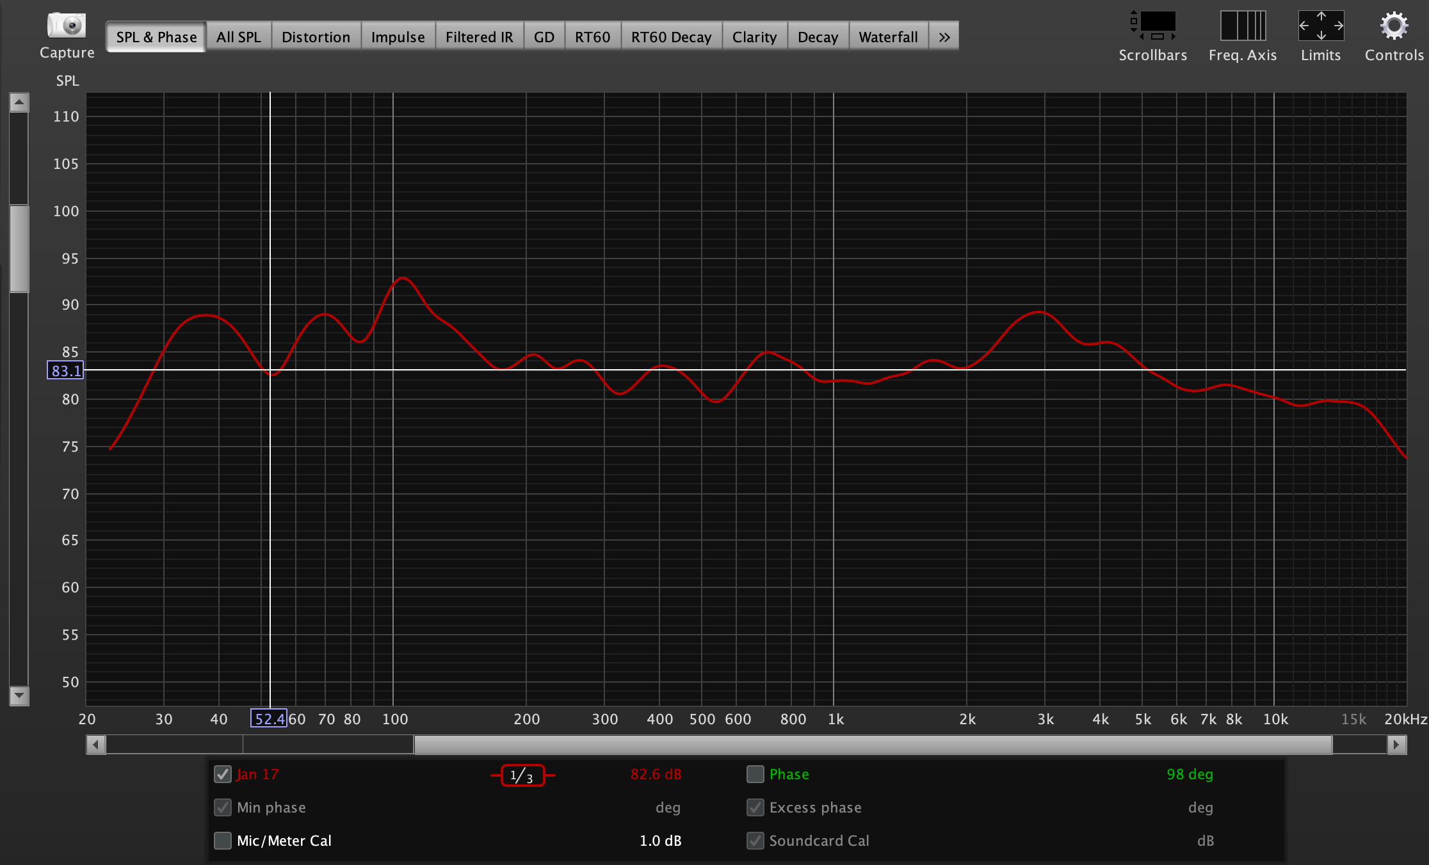Click the vertical SPL scrollbar thumb

[19, 248]
